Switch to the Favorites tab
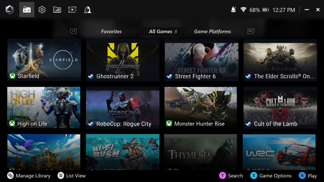Image resolution: width=324 pixels, height=182 pixels. [111, 31]
